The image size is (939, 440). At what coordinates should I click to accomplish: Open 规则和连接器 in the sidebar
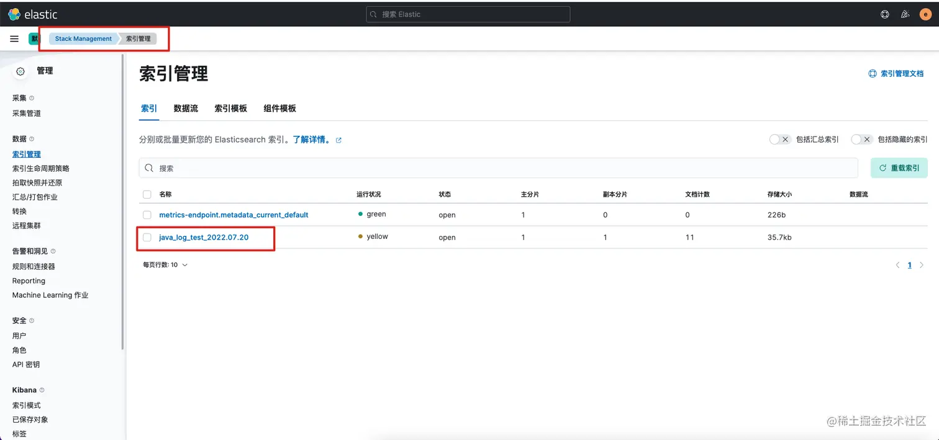point(34,267)
